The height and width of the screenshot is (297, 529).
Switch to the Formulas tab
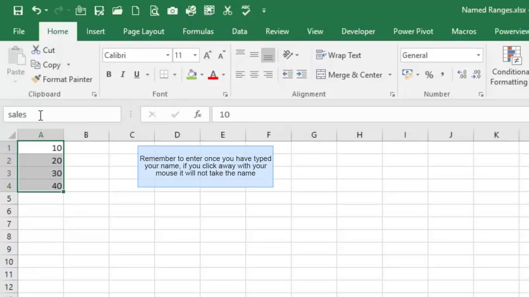[198, 31]
